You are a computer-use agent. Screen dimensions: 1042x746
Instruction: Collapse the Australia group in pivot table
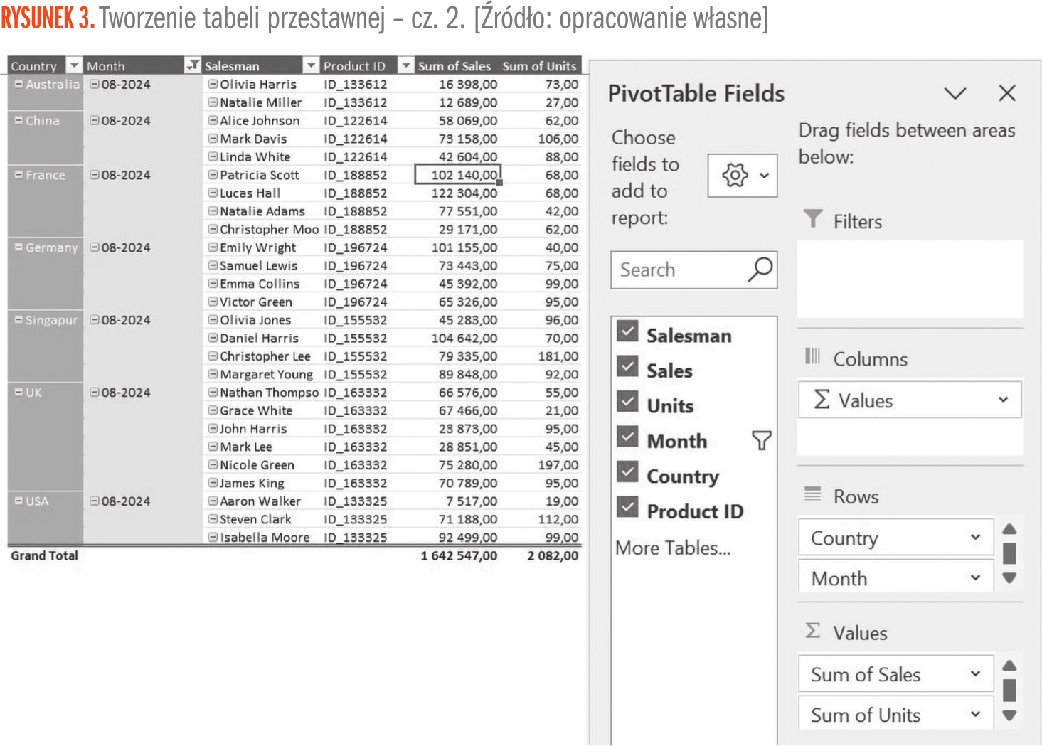coord(18,85)
